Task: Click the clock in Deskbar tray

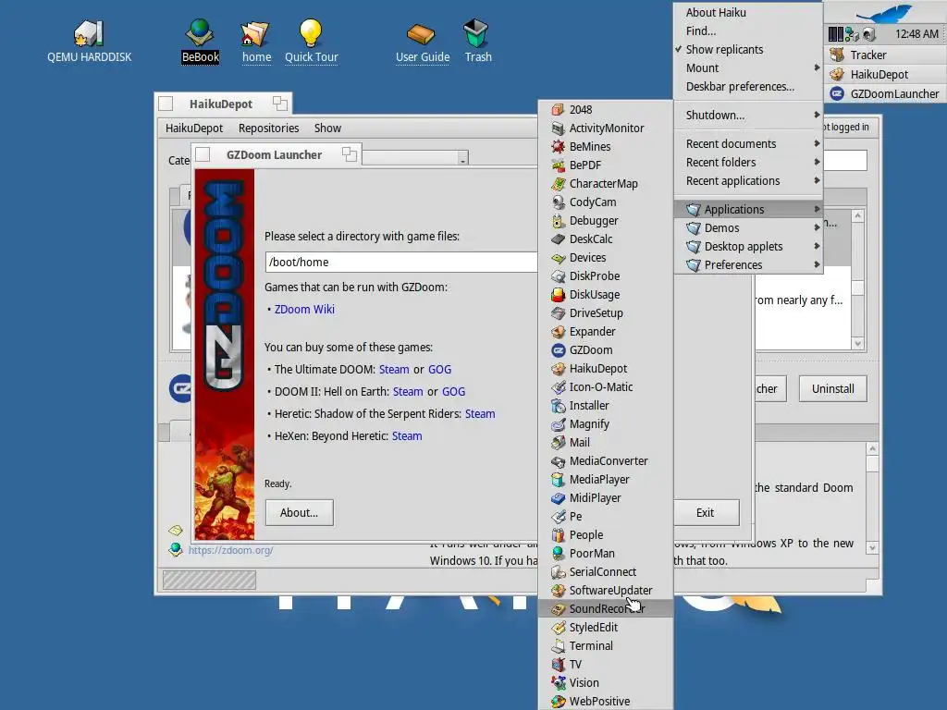Action: [x=916, y=34]
